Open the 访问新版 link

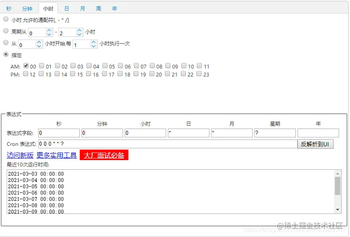click(20, 155)
